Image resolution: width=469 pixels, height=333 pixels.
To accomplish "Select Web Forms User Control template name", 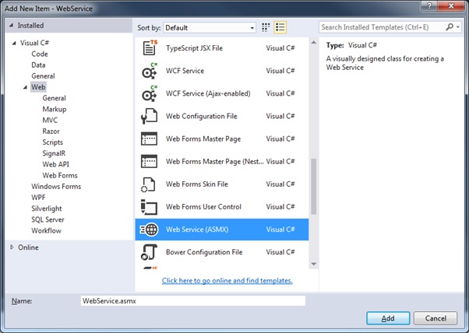I will pyautogui.click(x=203, y=207).
